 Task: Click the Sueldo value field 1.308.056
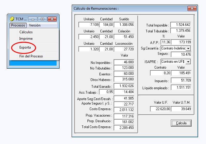tap(124, 25)
